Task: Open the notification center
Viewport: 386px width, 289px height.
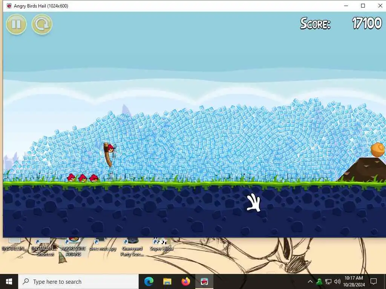Action: [x=374, y=281]
